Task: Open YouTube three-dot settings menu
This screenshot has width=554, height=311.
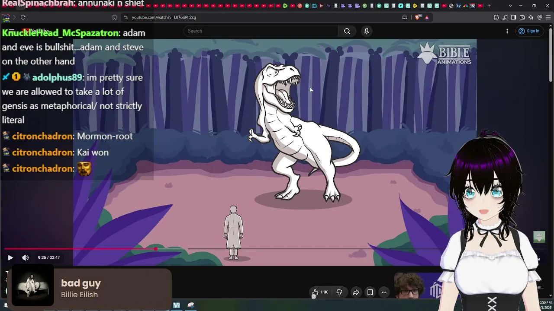Action: pos(507,31)
